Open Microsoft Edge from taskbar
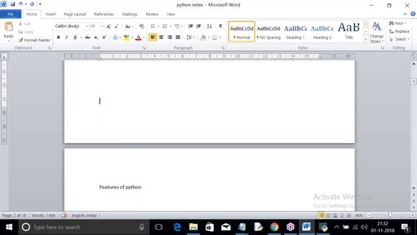The width and height of the screenshot is (417, 235). 177,227
